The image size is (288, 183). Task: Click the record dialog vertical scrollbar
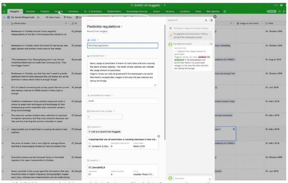165,82
